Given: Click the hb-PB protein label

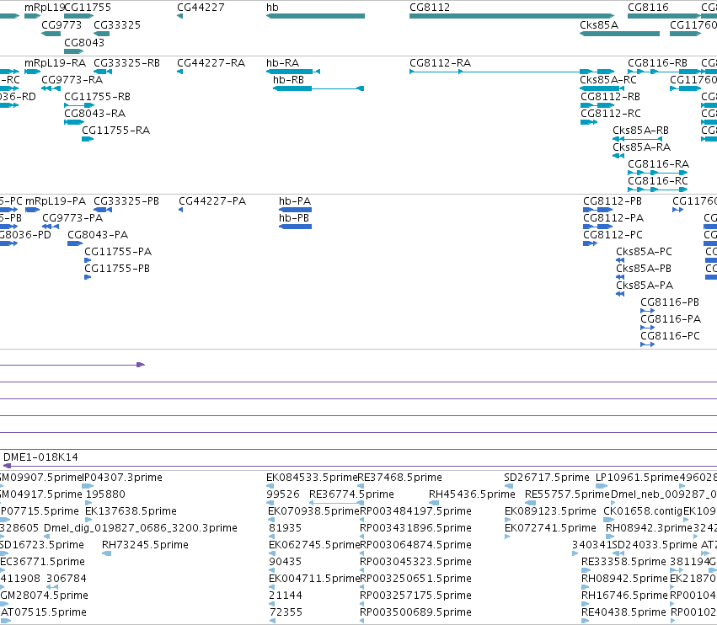Looking at the screenshot, I should tap(294, 217).
